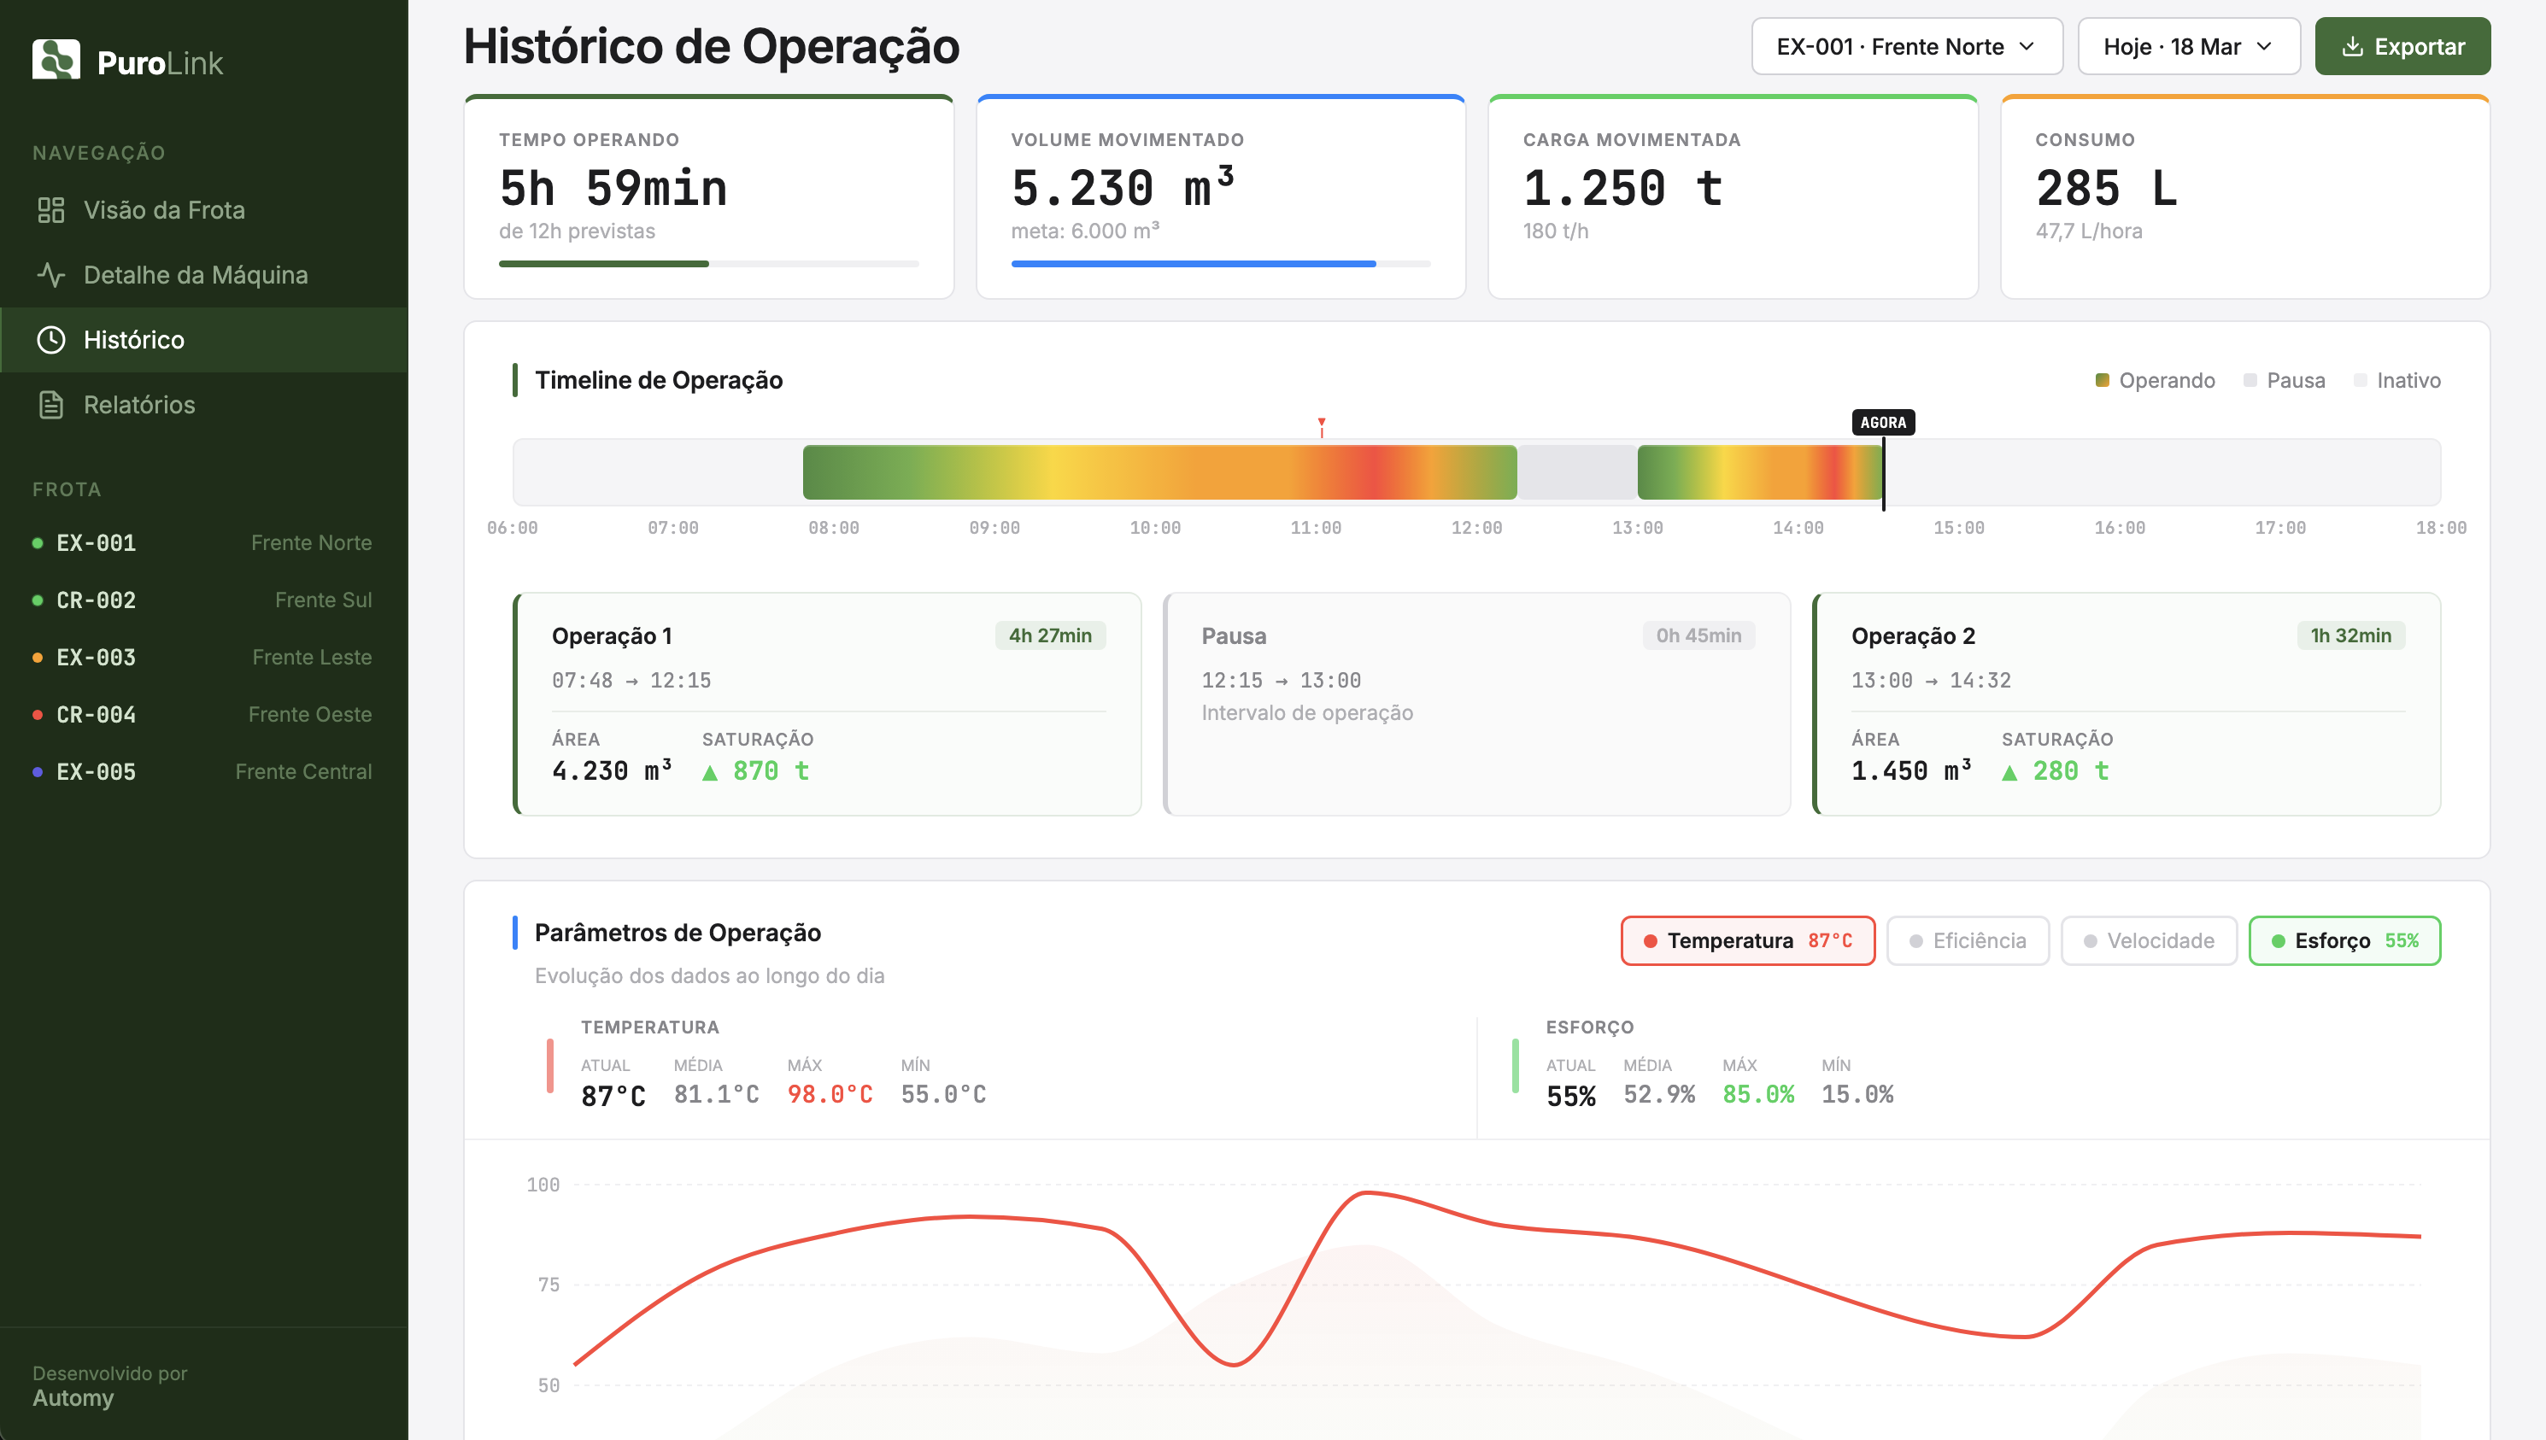Select machine CR-002 Frente Sul
The image size is (2546, 1440).
(x=202, y=600)
